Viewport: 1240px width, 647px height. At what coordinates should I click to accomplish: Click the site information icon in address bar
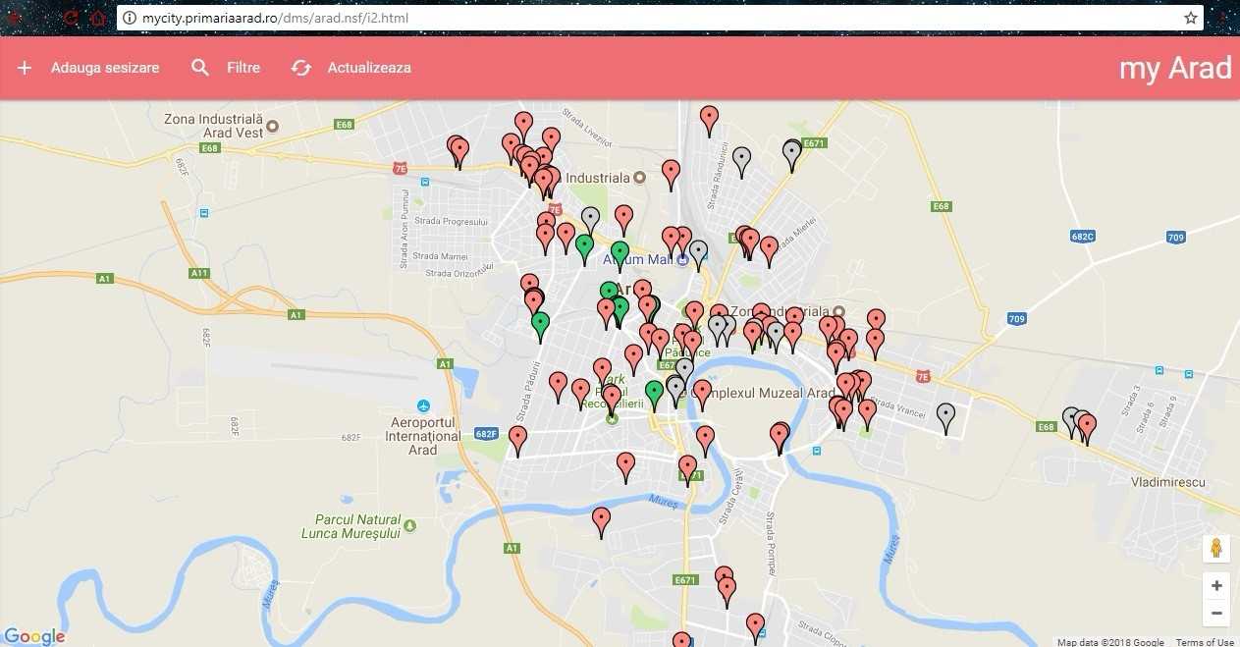(x=129, y=18)
